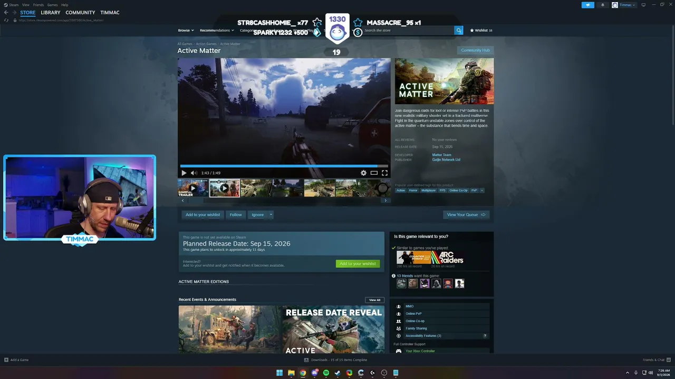Expand the Browse dropdown
This screenshot has width=675, height=379.
[186, 31]
